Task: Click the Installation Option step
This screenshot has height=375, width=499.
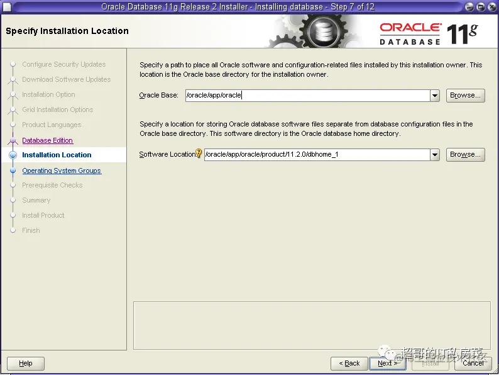Action: point(48,94)
